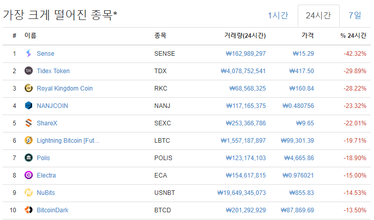Click the Electra logo icon
This screenshot has width=374, height=220.
(29, 175)
